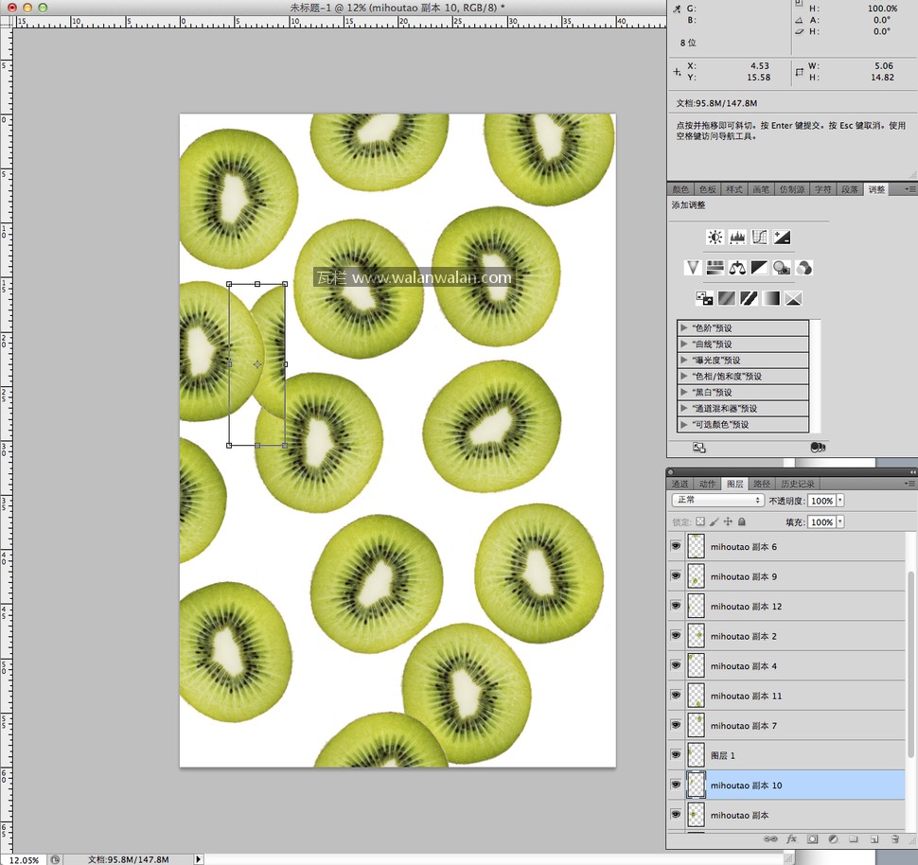Viewport: 918px width, 865px height.
Task: Click the Color Balance scales icon
Action: [x=737, y=268]
